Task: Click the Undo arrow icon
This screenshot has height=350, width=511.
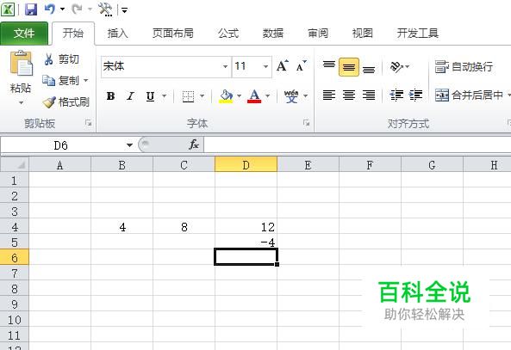Action: tap(50, 9)
